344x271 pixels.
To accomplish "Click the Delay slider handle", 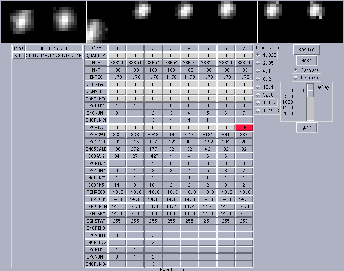I will pos(310,90).
